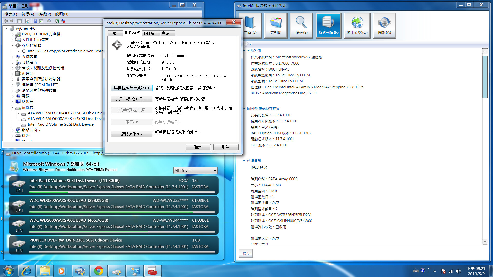
Task: Click 更新驅動程式(P)... button
Action: [131, 99]
